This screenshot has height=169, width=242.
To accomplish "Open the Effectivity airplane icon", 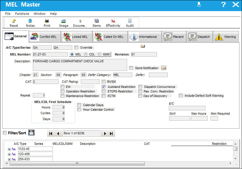I will click(x=113, y=21).
